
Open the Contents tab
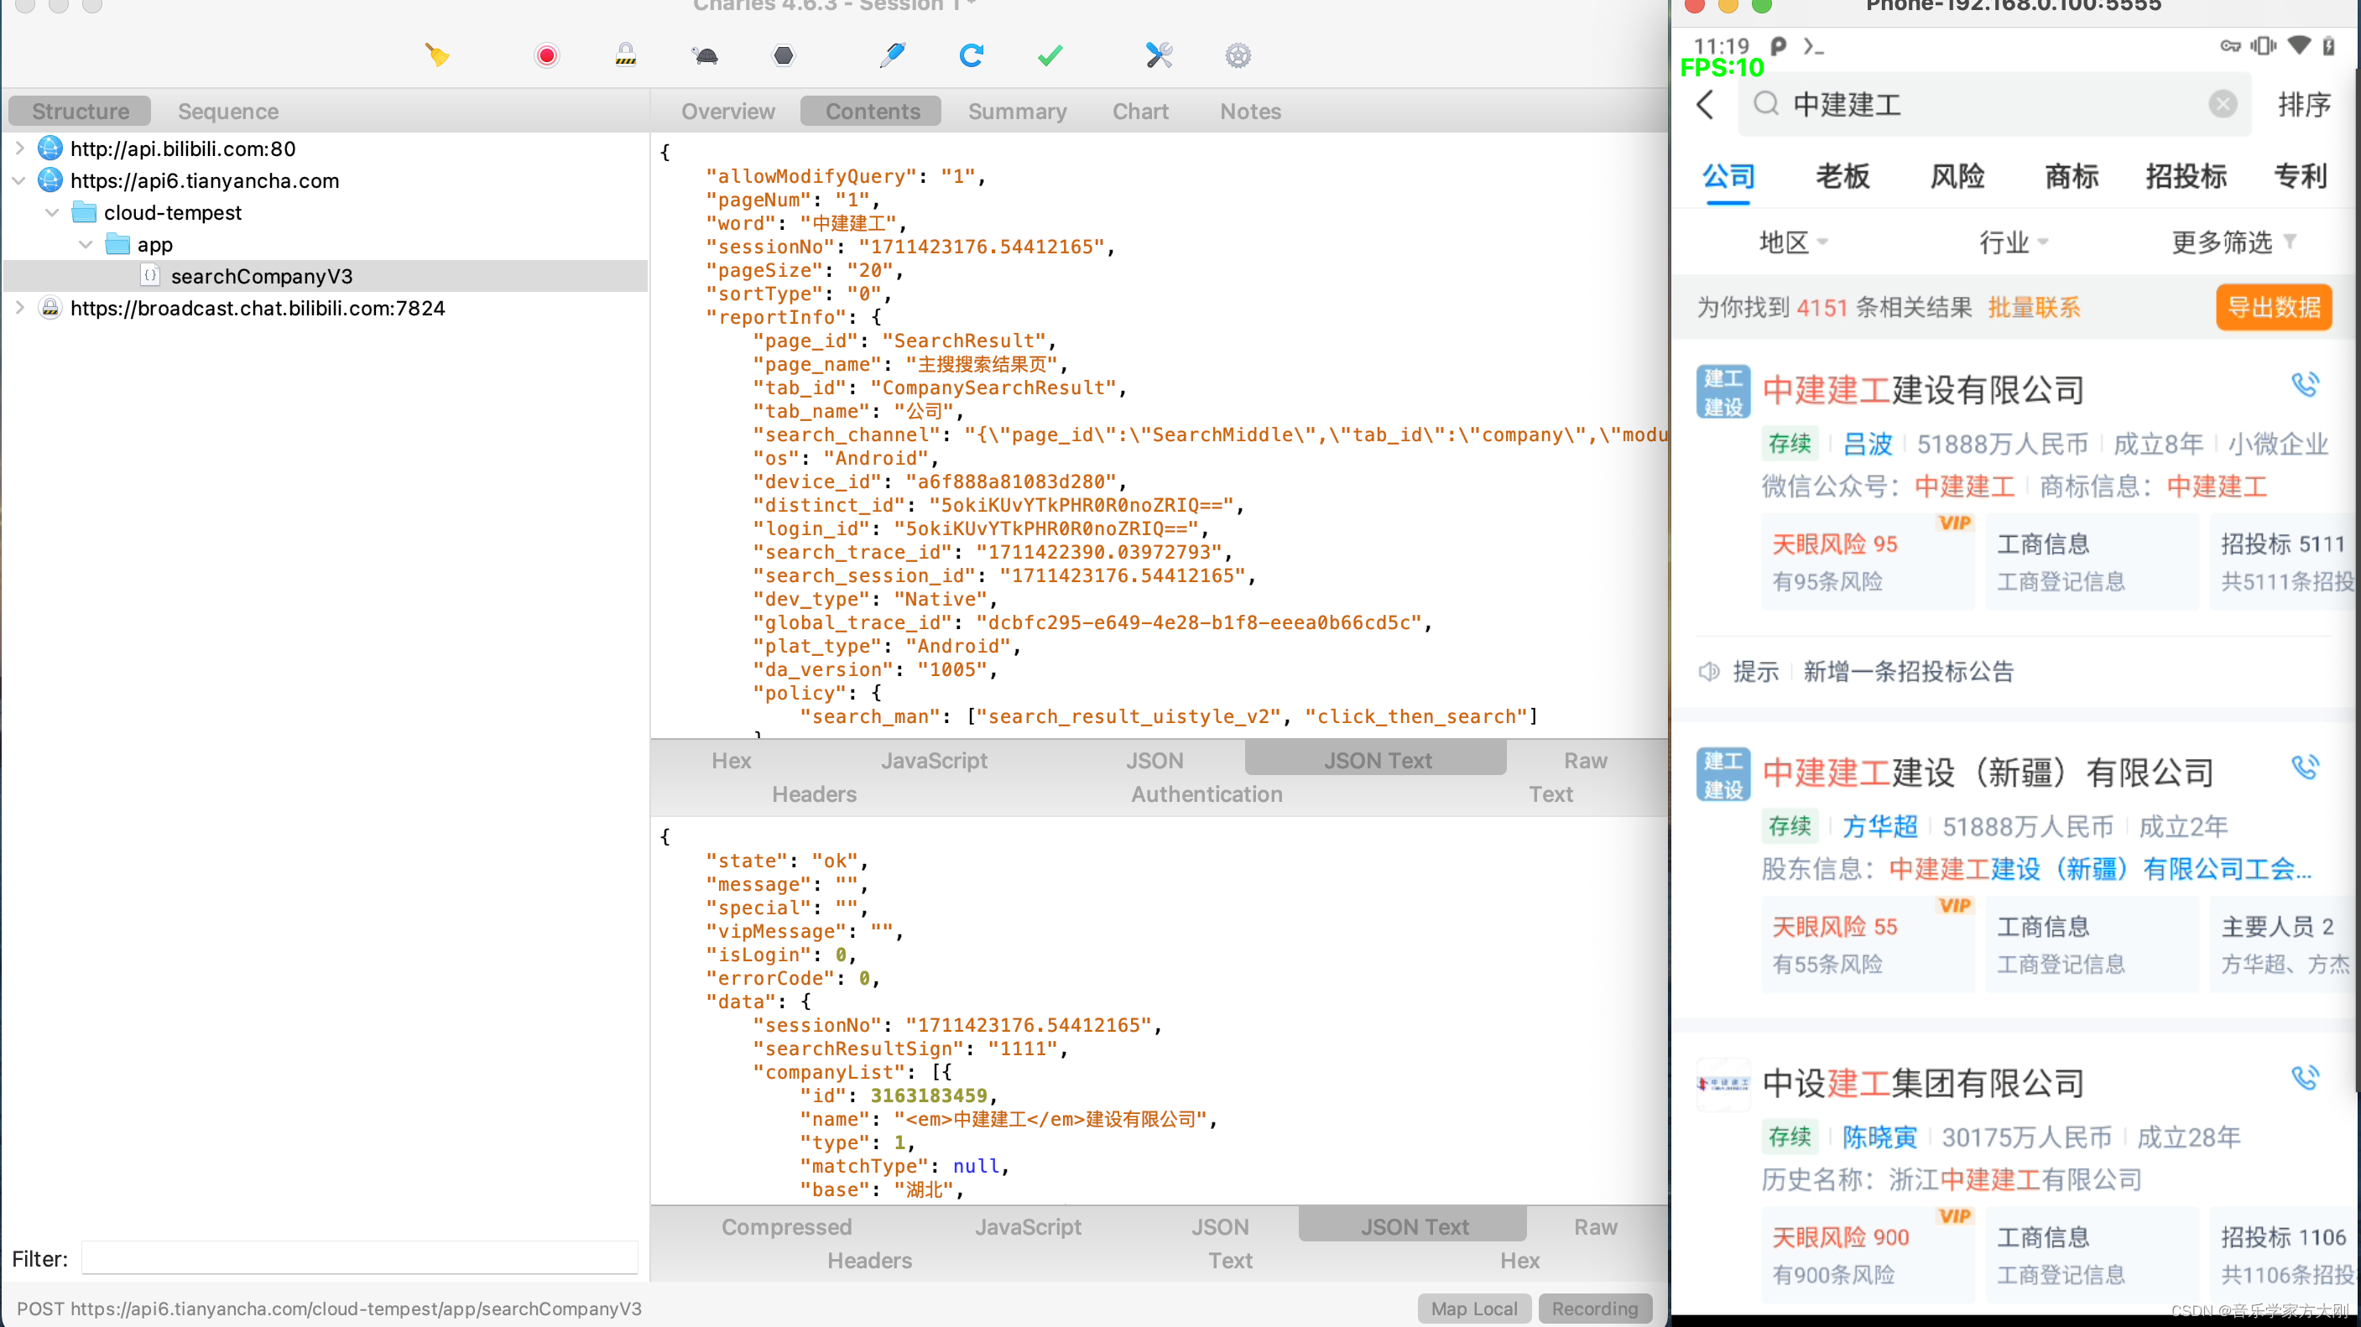(872, 111)
